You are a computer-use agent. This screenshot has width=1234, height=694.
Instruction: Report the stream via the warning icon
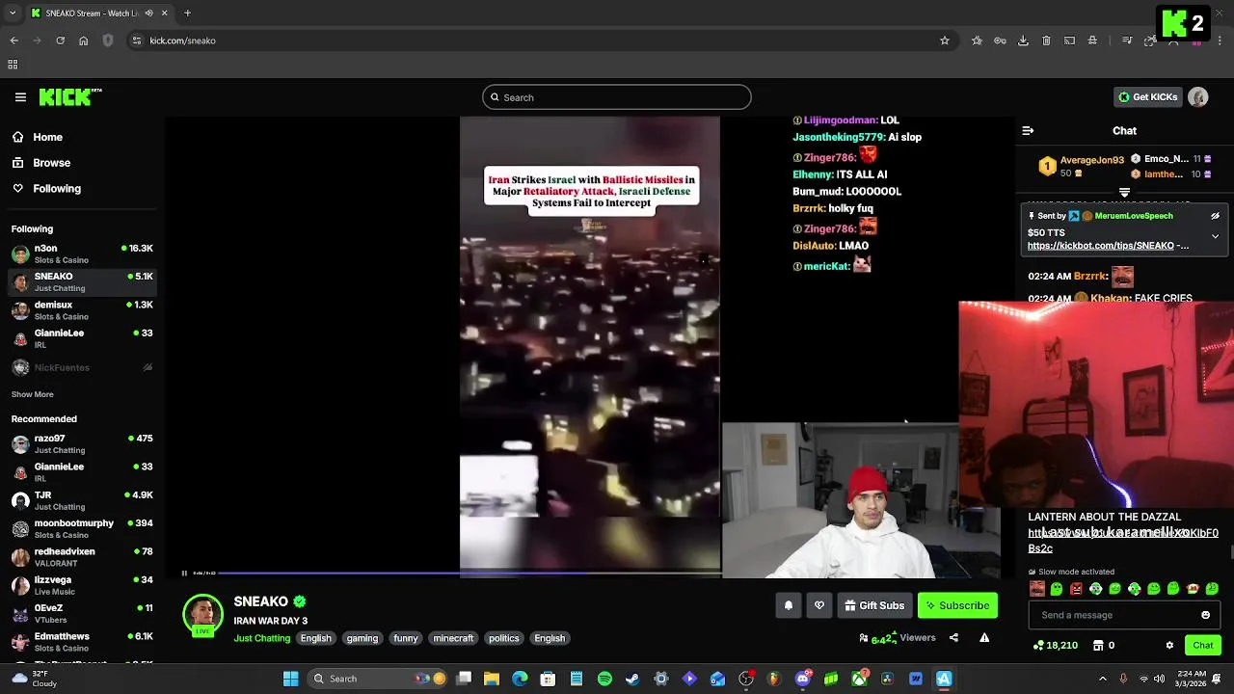point(984,638)
